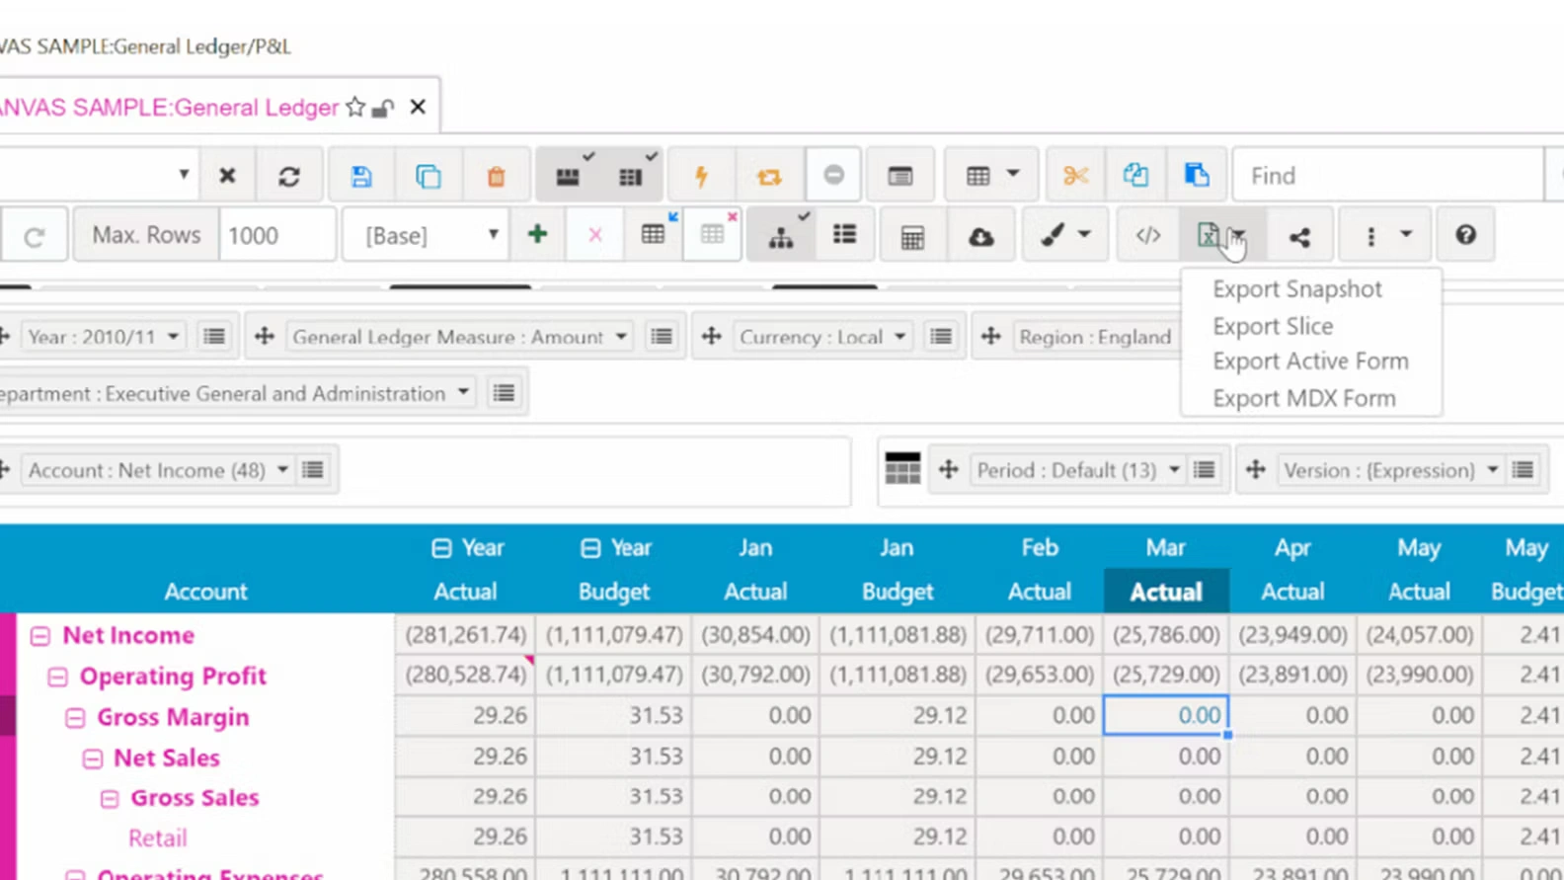Click the Mar Actual column header
The height and width of the screenshot is (880, 1564).
[x=1165, y=591]
